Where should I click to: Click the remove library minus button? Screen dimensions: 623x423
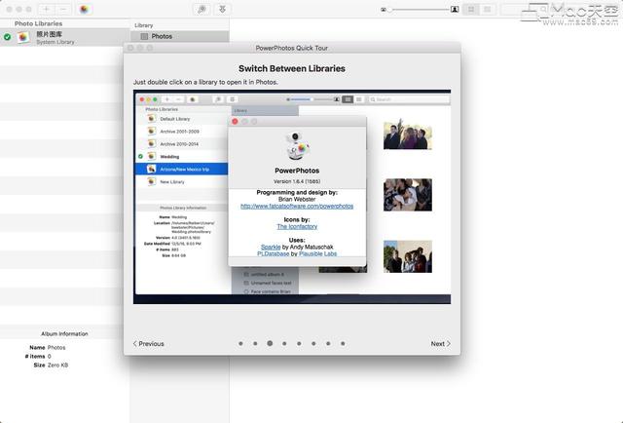(63, 9)
